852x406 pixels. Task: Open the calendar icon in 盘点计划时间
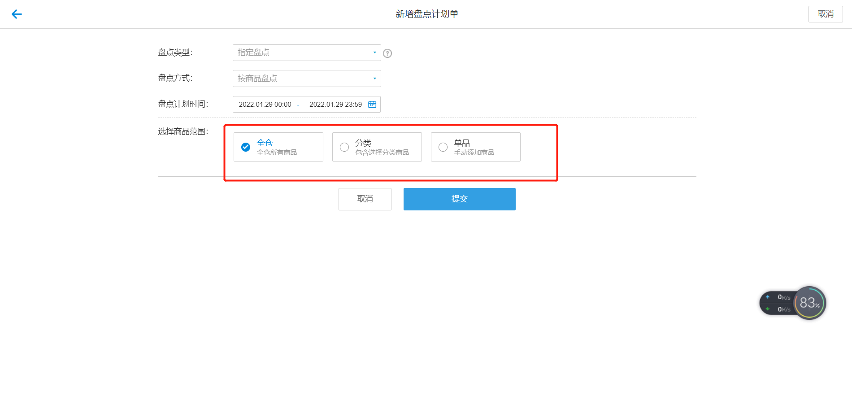click(372, 105)
